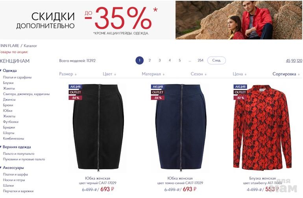Open the Сортировка dropdown

(x=286, y=74)
